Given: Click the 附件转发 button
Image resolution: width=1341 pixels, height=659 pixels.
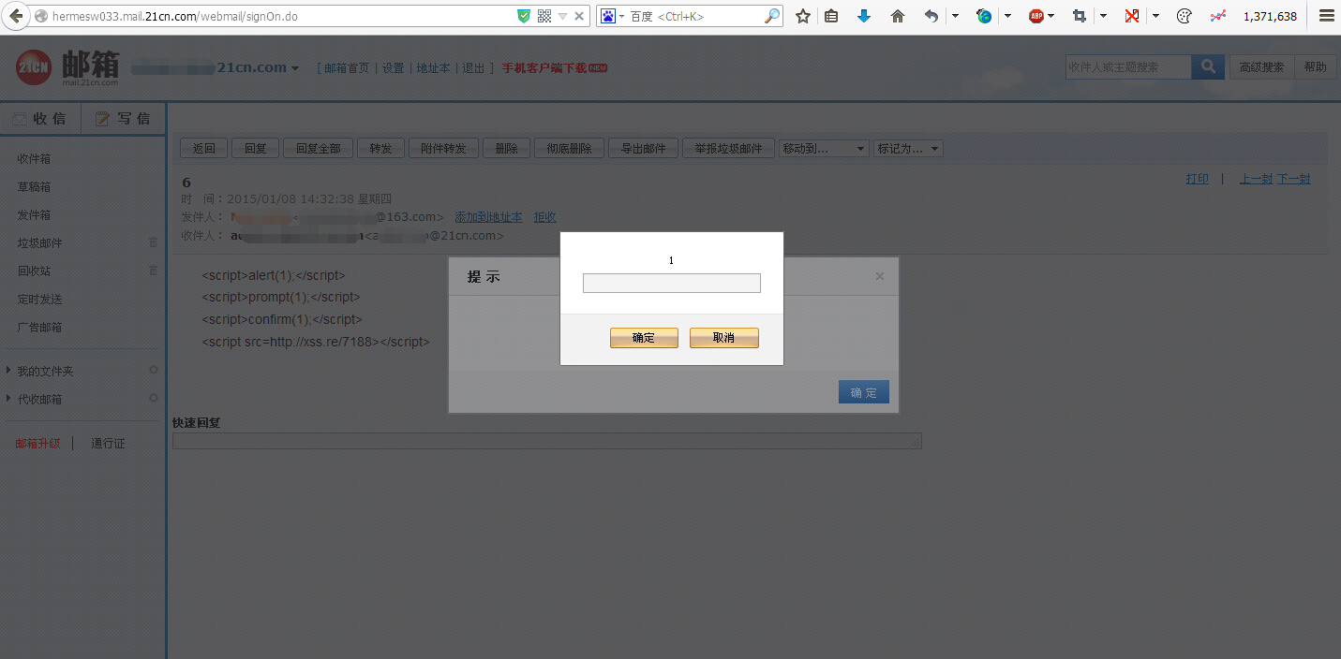Looking at the screenshot, I should point(443,149).
